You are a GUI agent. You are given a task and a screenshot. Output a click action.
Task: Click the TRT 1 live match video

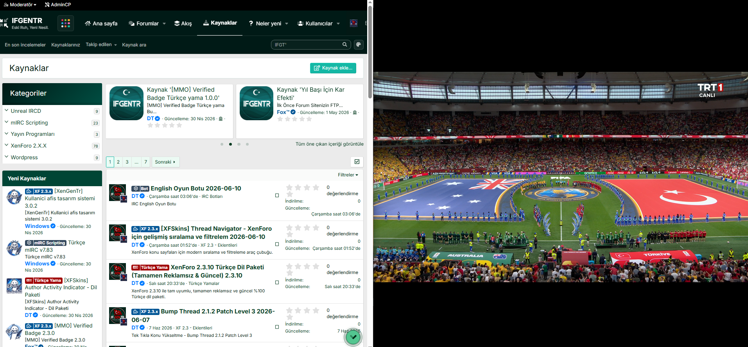[560, 177]
